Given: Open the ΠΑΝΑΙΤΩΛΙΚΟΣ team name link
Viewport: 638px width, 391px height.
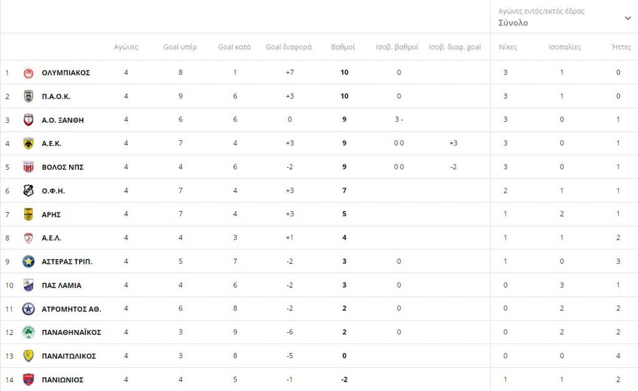Looking at the screenshot, I should tap(69, 356).
